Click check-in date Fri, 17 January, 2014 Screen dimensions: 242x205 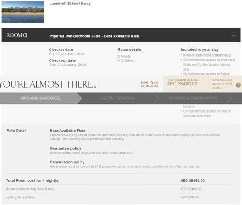click(67, 54)
